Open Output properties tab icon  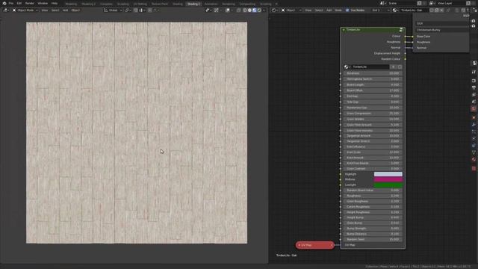tap(474, 88)
